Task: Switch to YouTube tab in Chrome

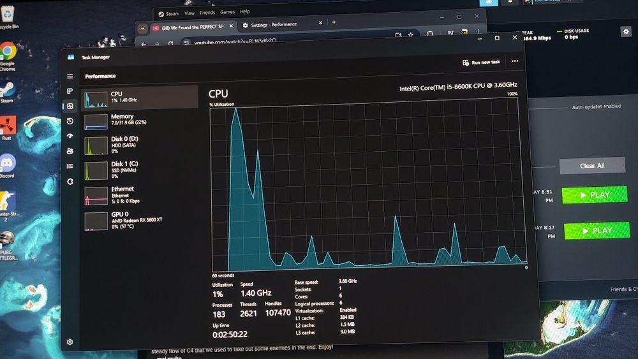Action: pyautogui.click(x=193, y=27)
